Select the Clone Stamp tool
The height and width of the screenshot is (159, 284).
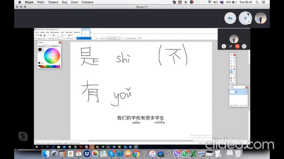[231, 78]
